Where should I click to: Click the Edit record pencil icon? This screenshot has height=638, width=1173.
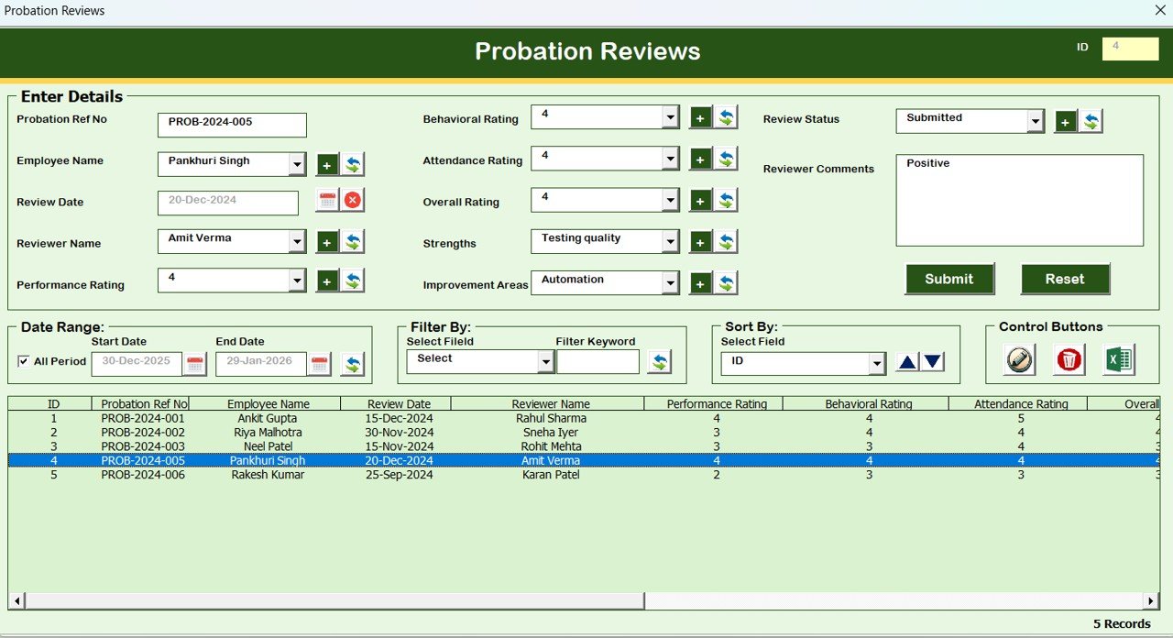(1017, 359)
